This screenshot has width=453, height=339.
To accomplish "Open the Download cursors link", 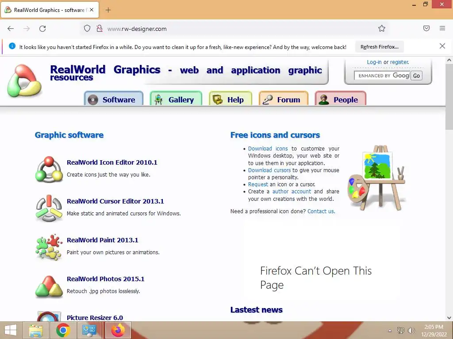I will [269, 170].
